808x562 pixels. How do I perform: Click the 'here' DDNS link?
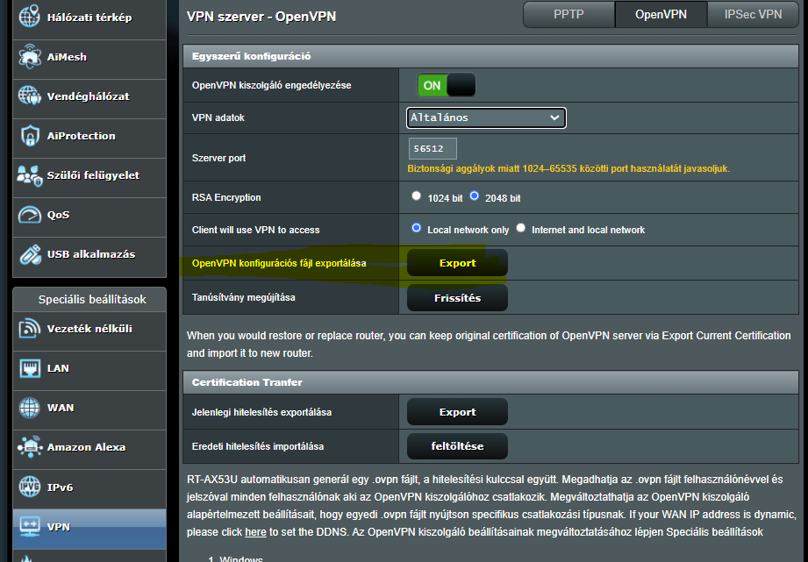pyautogui.click(x=255, y=532)
